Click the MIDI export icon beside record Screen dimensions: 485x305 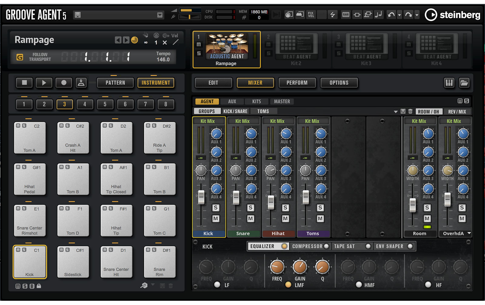pos(81,83)
